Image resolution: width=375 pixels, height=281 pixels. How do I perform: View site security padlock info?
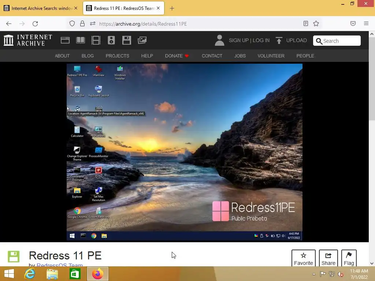point(82,24)
